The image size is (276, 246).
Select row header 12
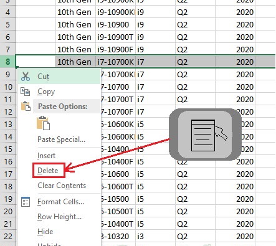point(7,111)
